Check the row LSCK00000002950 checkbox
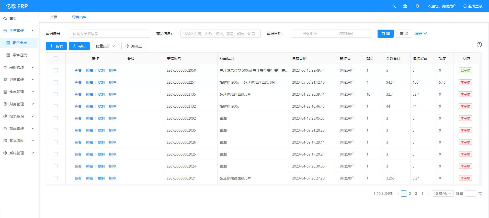This screenshot has width=489, height=218. point(56,70)
